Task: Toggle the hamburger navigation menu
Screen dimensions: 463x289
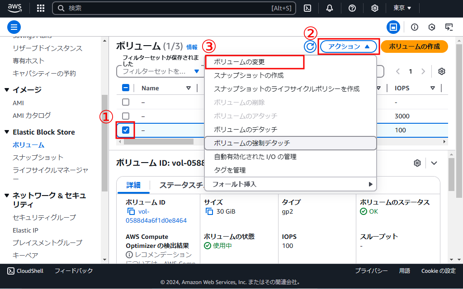Action: (x=14, y=27)
